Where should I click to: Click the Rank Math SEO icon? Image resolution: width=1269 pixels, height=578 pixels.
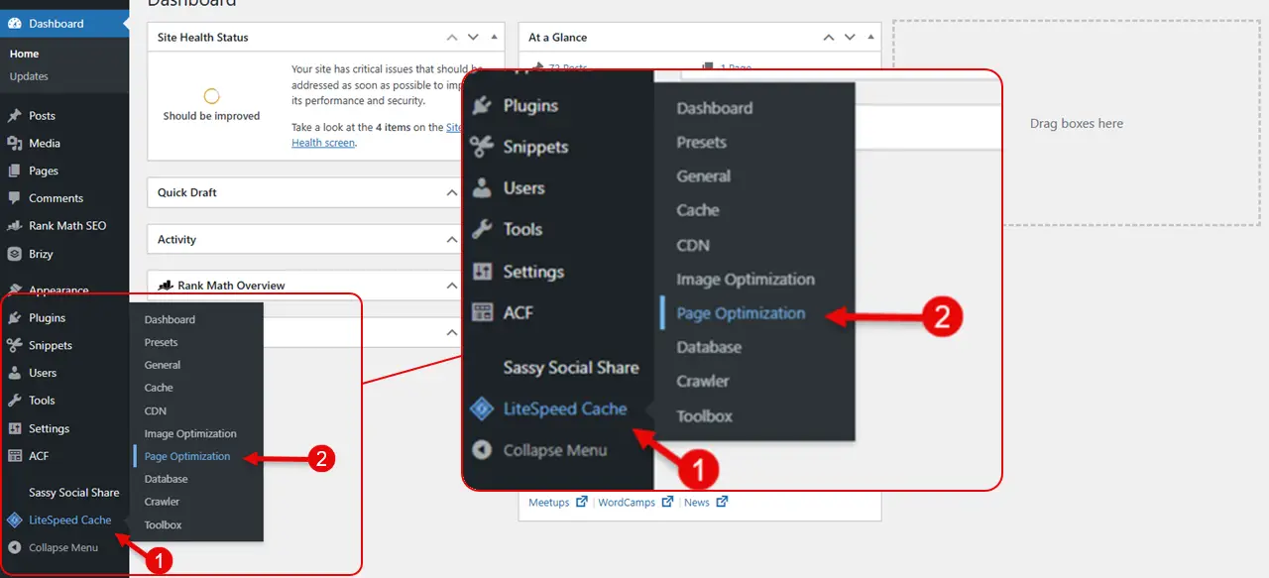(15, 226)
